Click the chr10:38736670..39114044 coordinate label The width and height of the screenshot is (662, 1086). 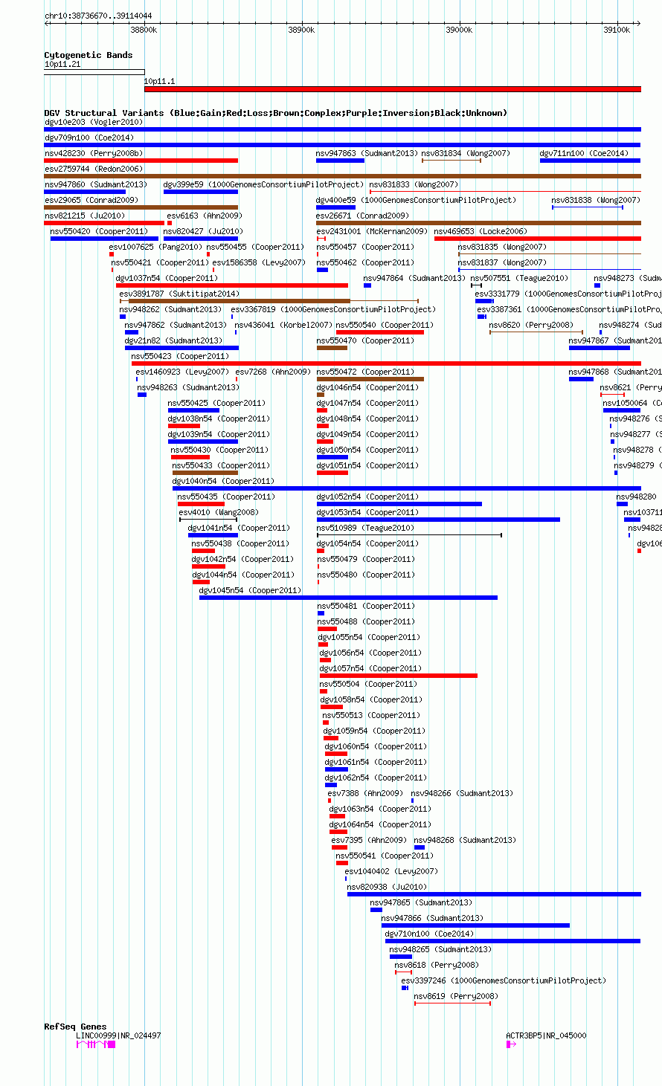[98, 16]
